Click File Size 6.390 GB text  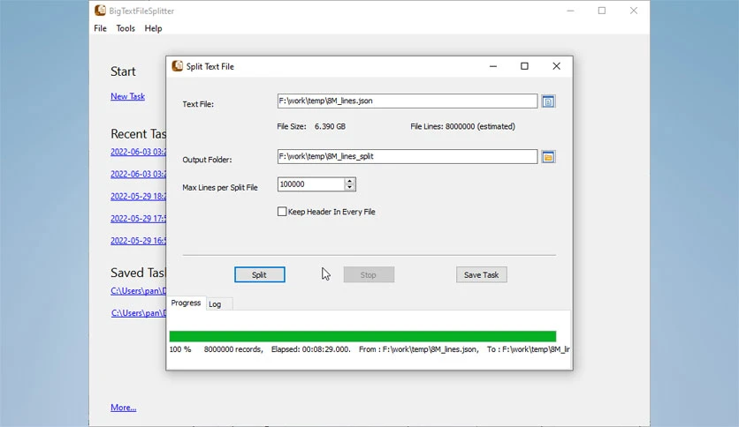click(311, 126)
